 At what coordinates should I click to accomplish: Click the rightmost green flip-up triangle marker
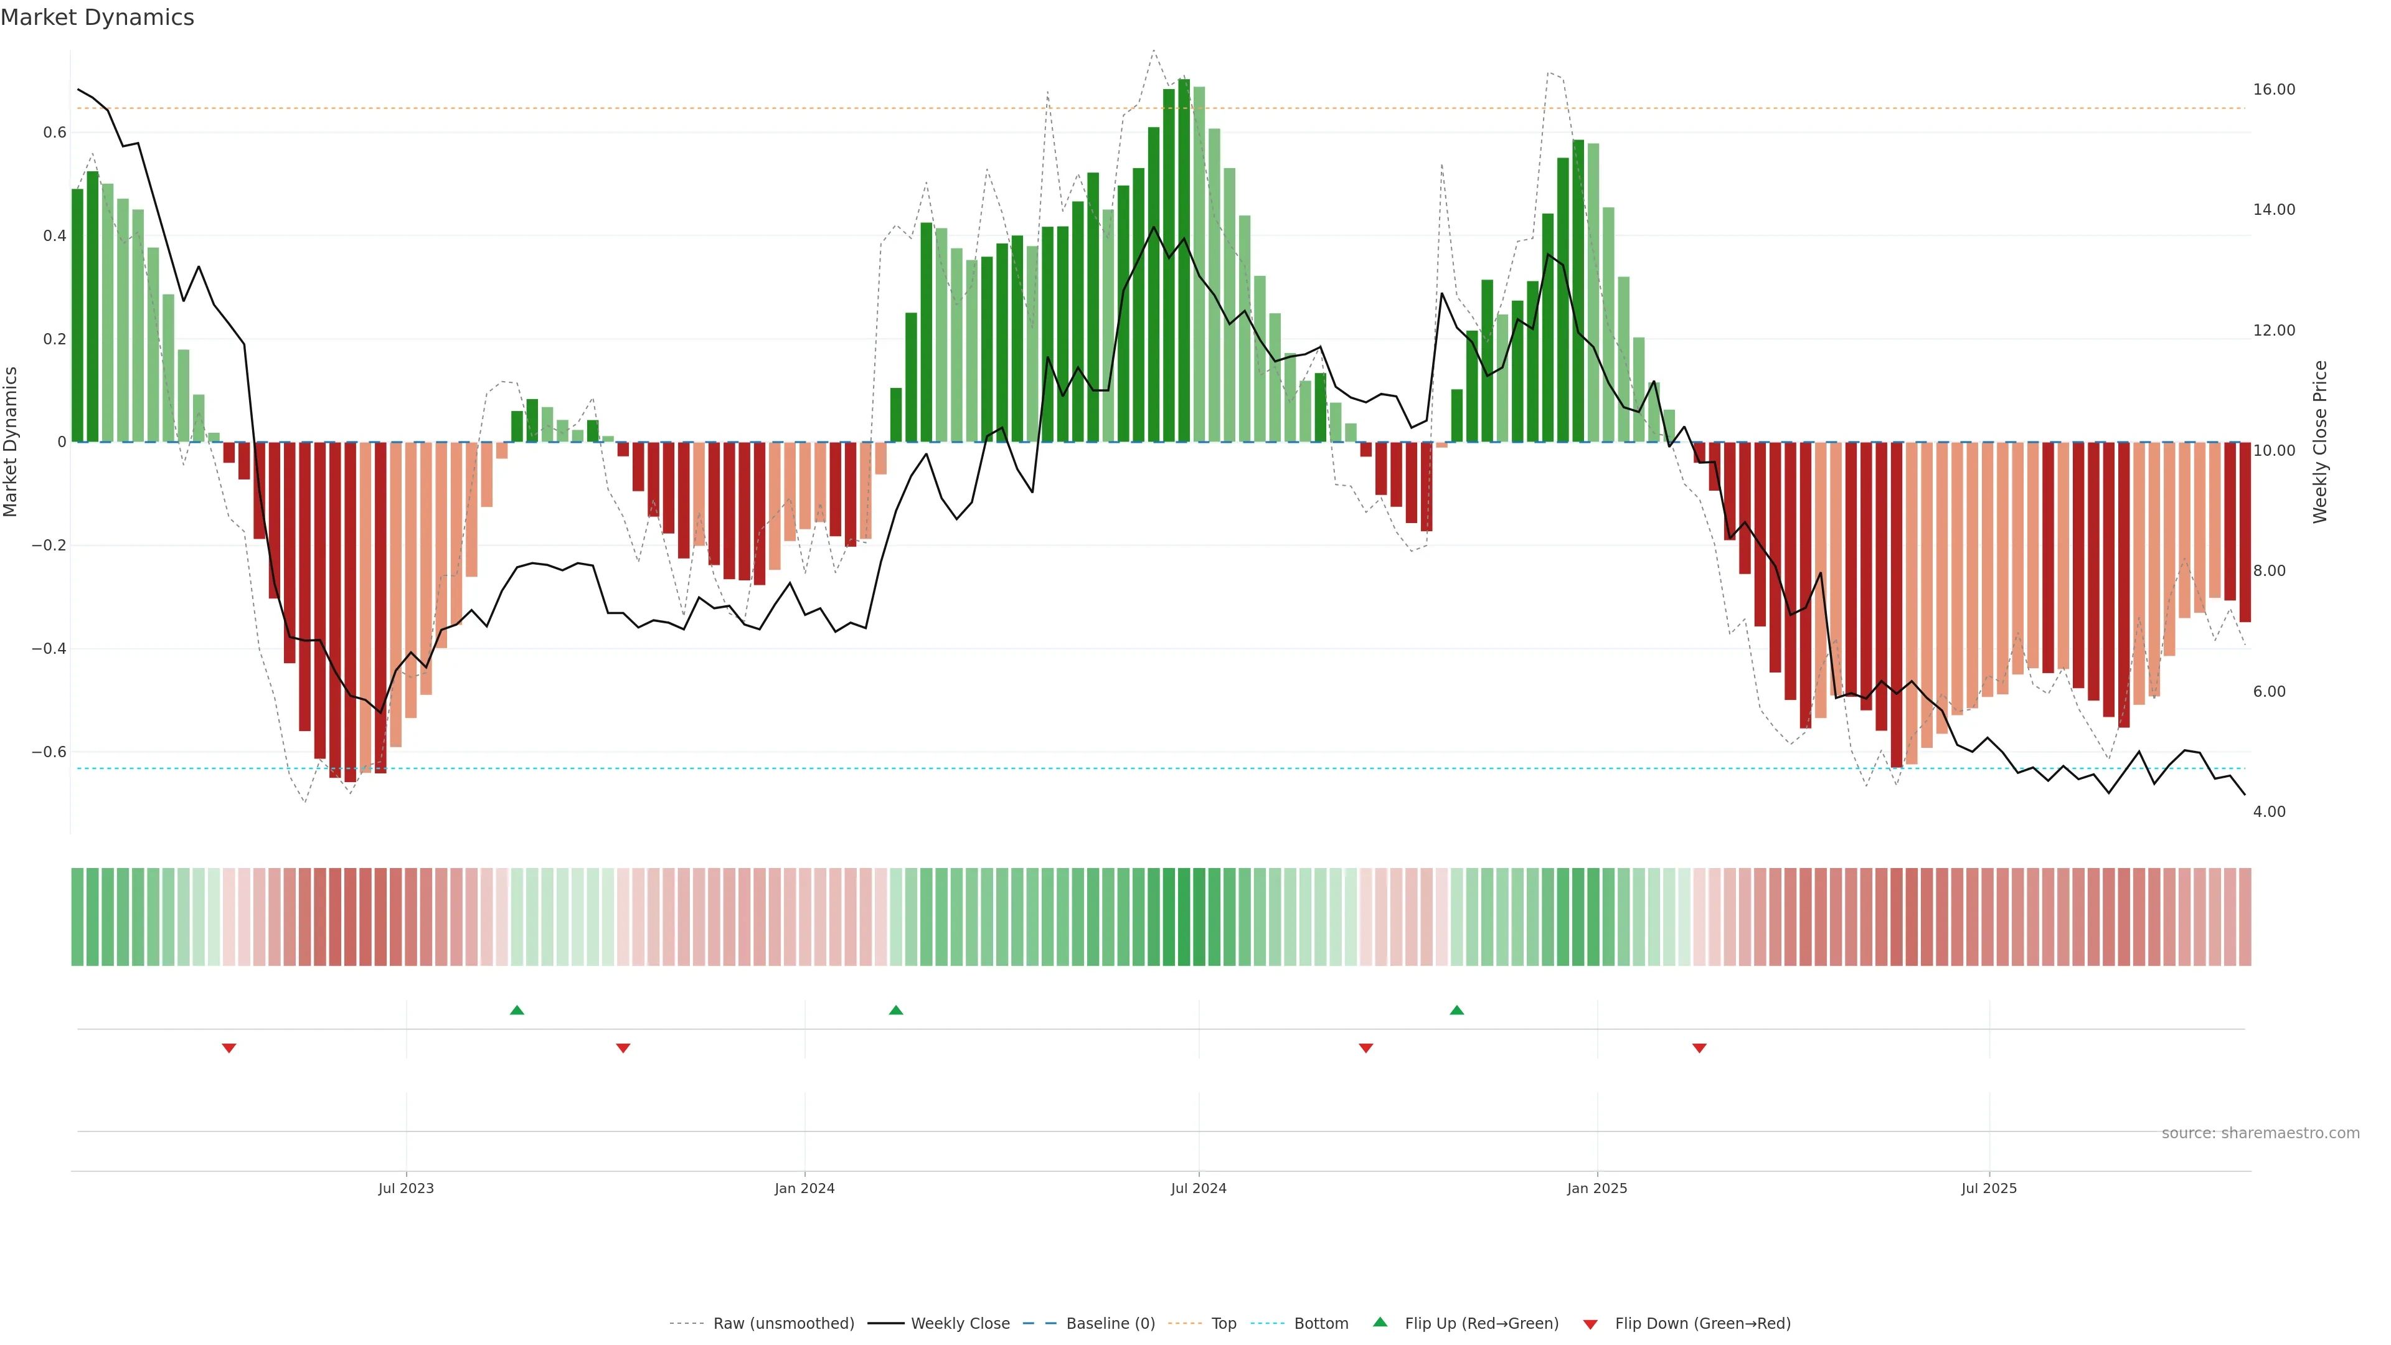click(x=1456, y=1010)
